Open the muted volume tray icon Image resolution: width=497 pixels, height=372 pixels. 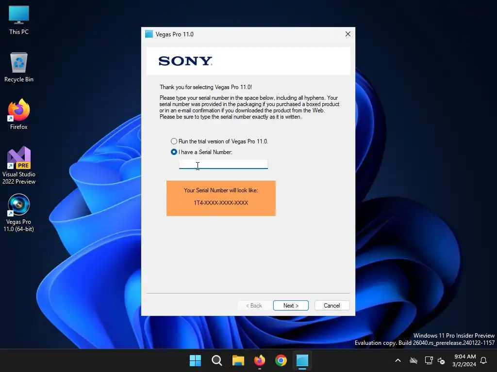pyautogui.click(x=441, y=360)
